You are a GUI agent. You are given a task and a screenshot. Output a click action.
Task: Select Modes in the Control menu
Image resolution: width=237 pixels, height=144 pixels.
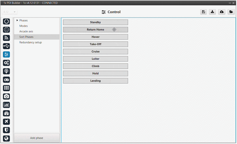(23, 26)
